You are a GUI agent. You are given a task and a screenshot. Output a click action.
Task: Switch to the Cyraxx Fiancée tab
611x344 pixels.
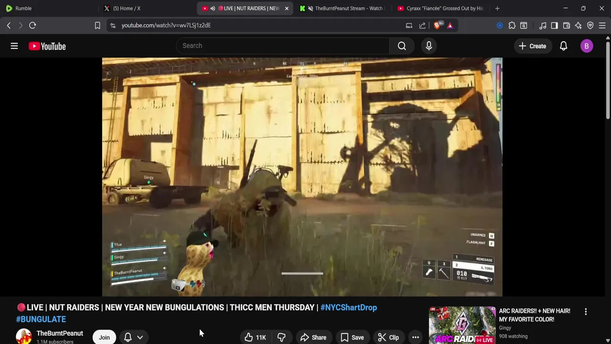[x=440, y=8]
